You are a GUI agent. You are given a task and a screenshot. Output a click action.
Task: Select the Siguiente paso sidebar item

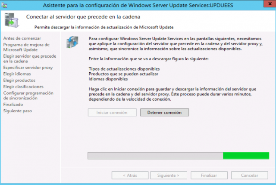[x=18, y=111]
